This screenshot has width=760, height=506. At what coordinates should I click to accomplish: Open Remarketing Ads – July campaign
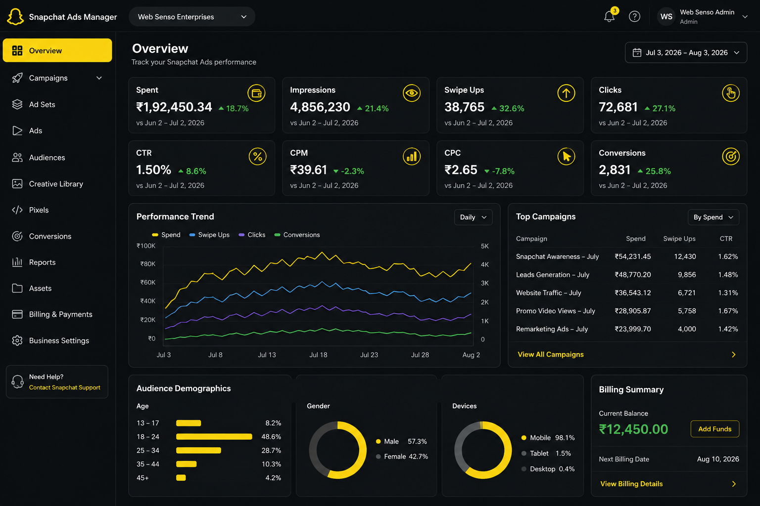point(552,329)
